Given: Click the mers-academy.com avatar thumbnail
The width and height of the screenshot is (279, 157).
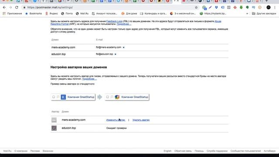Looking at the screenshot, I should click(54, 120).
